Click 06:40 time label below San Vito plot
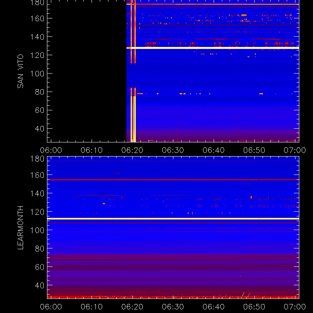This screenshot has height=313, width=313. (214, 150)
